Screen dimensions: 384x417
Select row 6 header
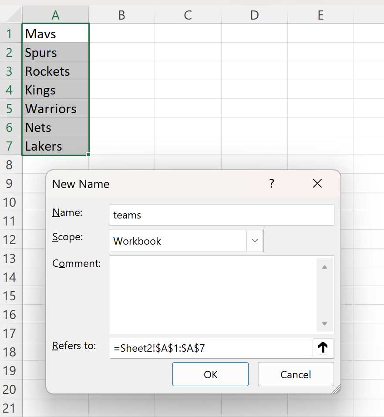click(11, 127)
